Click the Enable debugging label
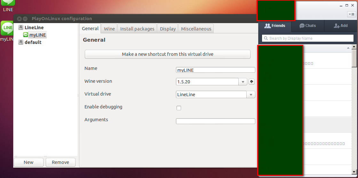Image resolution: width=358 pixels, height=178 pixels. (x=103, y=107)
